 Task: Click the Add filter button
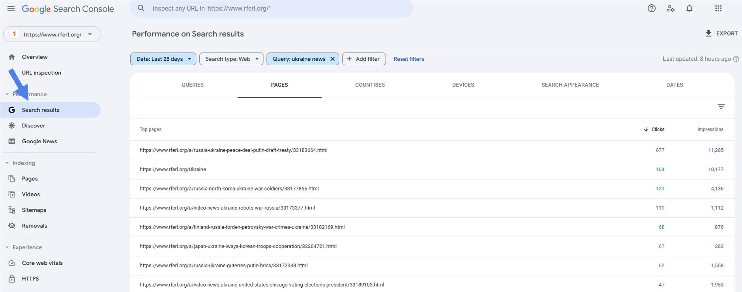[364, 59]
